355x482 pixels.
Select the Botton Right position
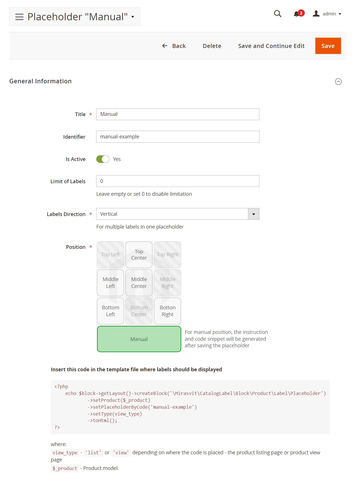[x=168, y=311]
